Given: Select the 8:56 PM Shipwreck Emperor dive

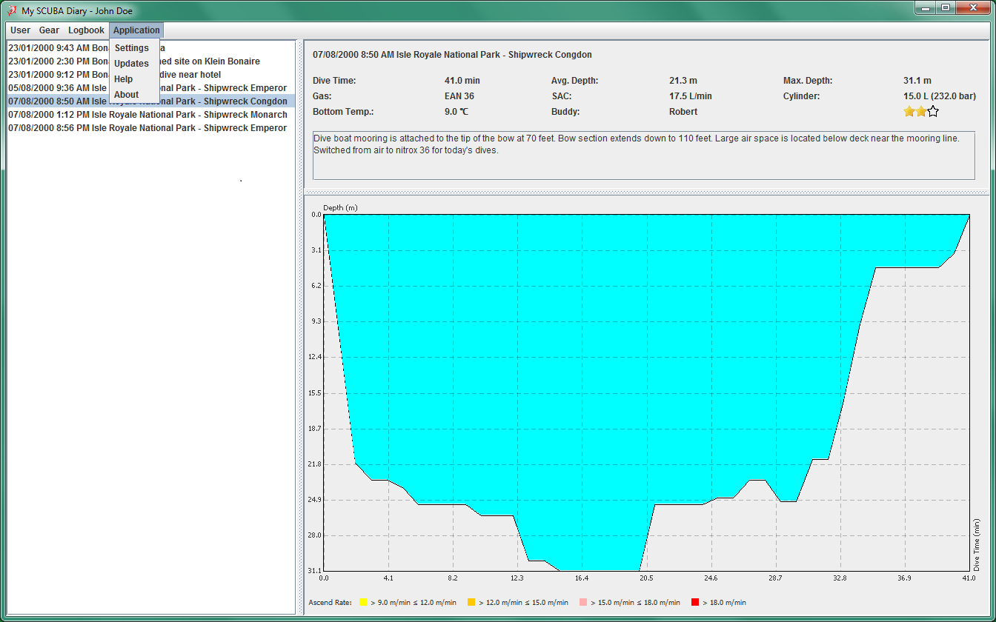Looking at the screenshot, I should [x=148, y=128].
